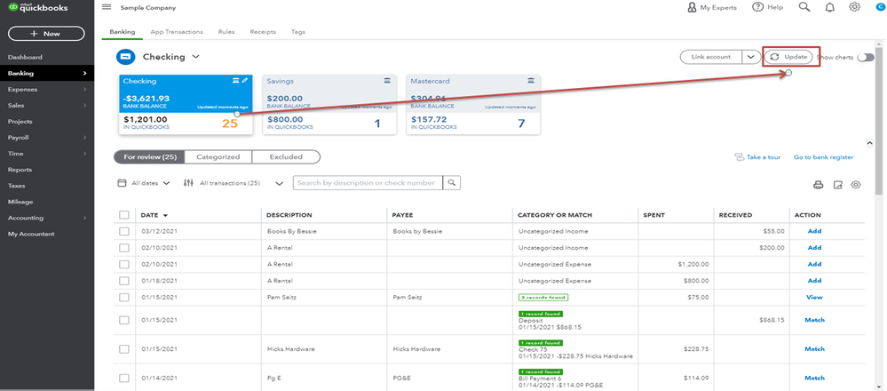Open the All transactions (25) dropdown chevron
The height and width of the screenshot is (391, 887).
point(279,183)
